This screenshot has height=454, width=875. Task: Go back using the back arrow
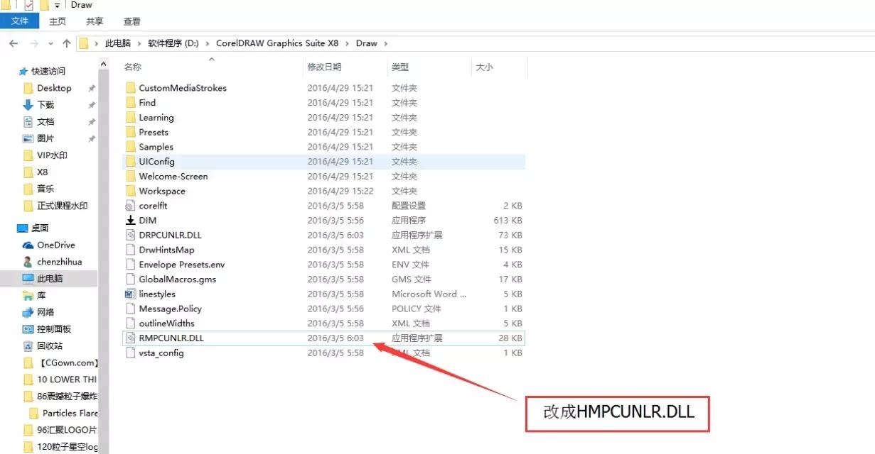click(13, 43)
